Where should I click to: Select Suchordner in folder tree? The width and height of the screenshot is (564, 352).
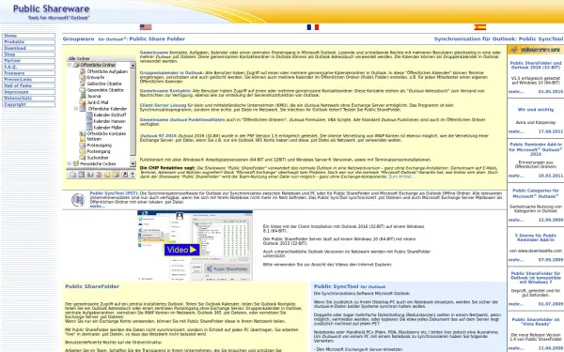[98, 158]
